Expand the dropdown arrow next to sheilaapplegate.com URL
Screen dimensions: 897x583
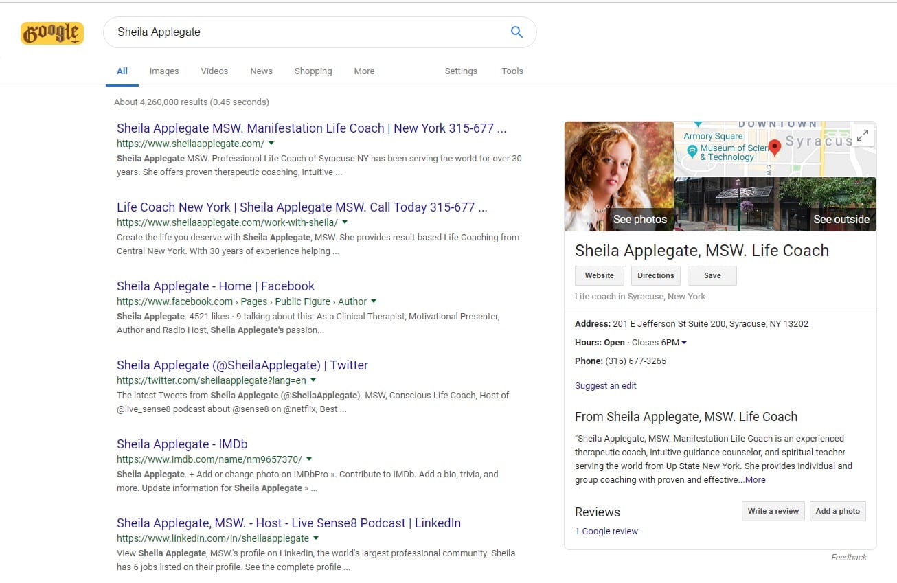pyautogui.click(x=271, y=144)
